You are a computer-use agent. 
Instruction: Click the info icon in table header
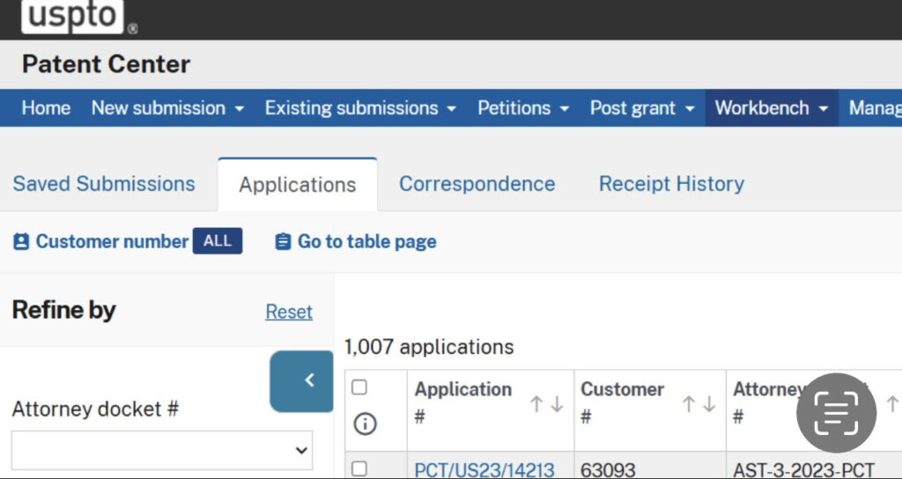(x=365, y=424)
